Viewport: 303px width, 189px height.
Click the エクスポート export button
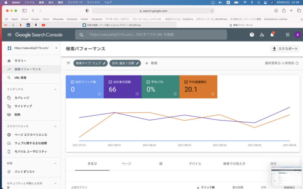[x=285, y=49]
